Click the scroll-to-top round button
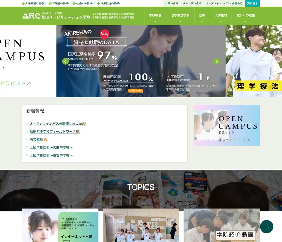Viewport: 282px width, 242px height. click(x=266, y=227)
